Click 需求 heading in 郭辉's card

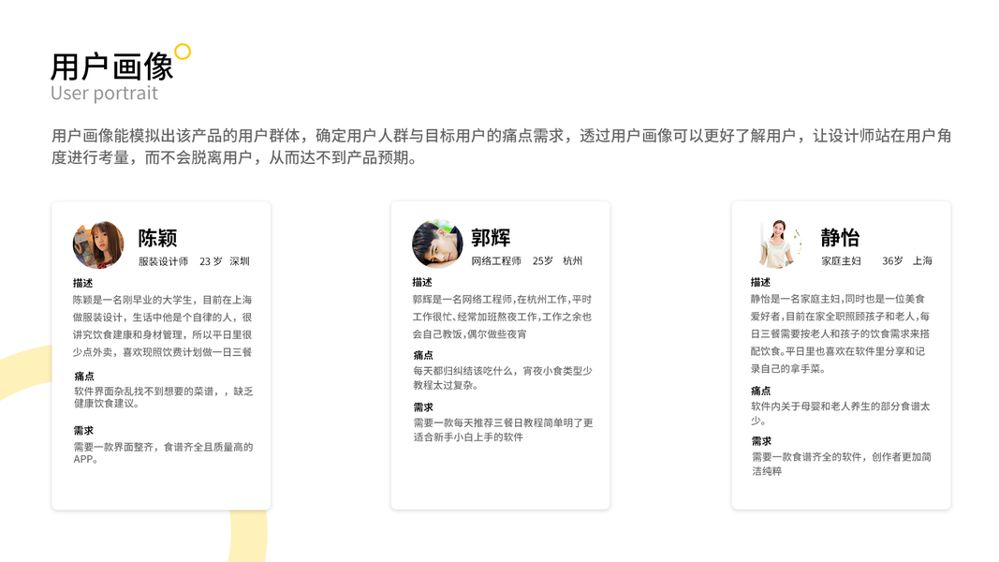coord(423,407)
